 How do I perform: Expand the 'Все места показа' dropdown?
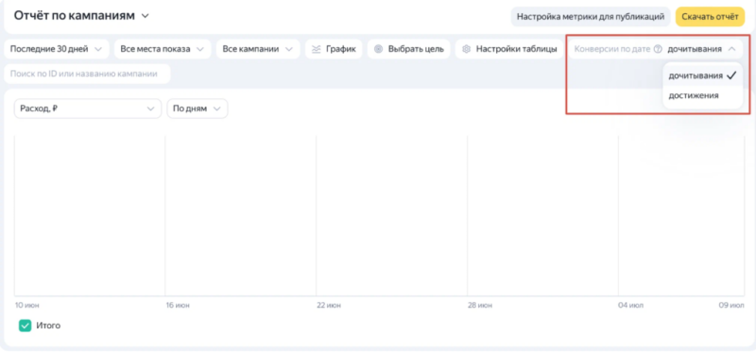pos(163,49)
